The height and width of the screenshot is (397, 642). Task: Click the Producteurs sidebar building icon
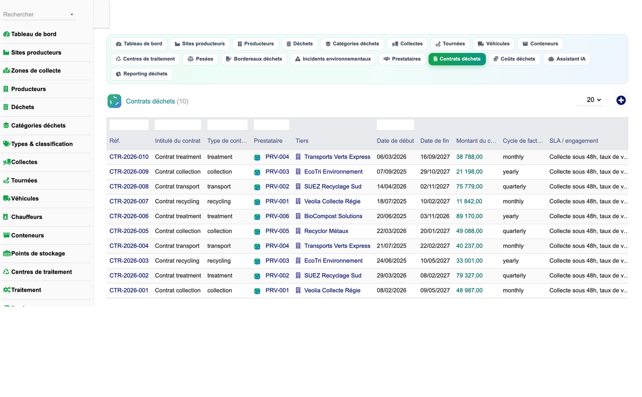[x=6, y=89]
